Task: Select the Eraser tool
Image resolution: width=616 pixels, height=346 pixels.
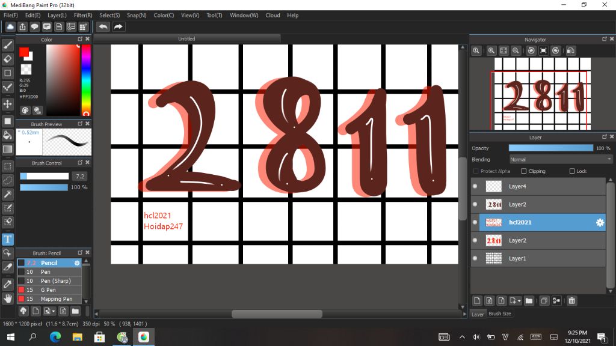Action: point(7,59)
